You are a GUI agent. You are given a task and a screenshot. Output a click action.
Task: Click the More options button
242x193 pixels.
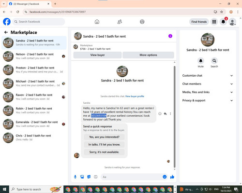[148, 55]
